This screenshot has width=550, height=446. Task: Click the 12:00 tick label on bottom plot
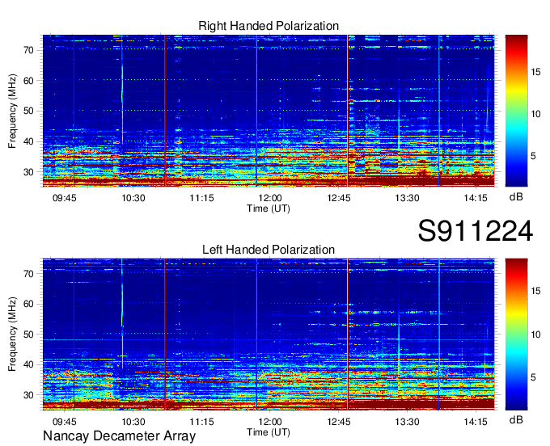[270, 422]
